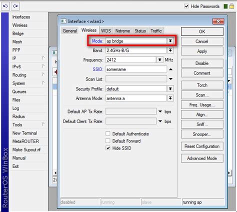This screenshot has height=212, width=237.
Task: Open the Security Profile dropdown
Action: point(170,89)
